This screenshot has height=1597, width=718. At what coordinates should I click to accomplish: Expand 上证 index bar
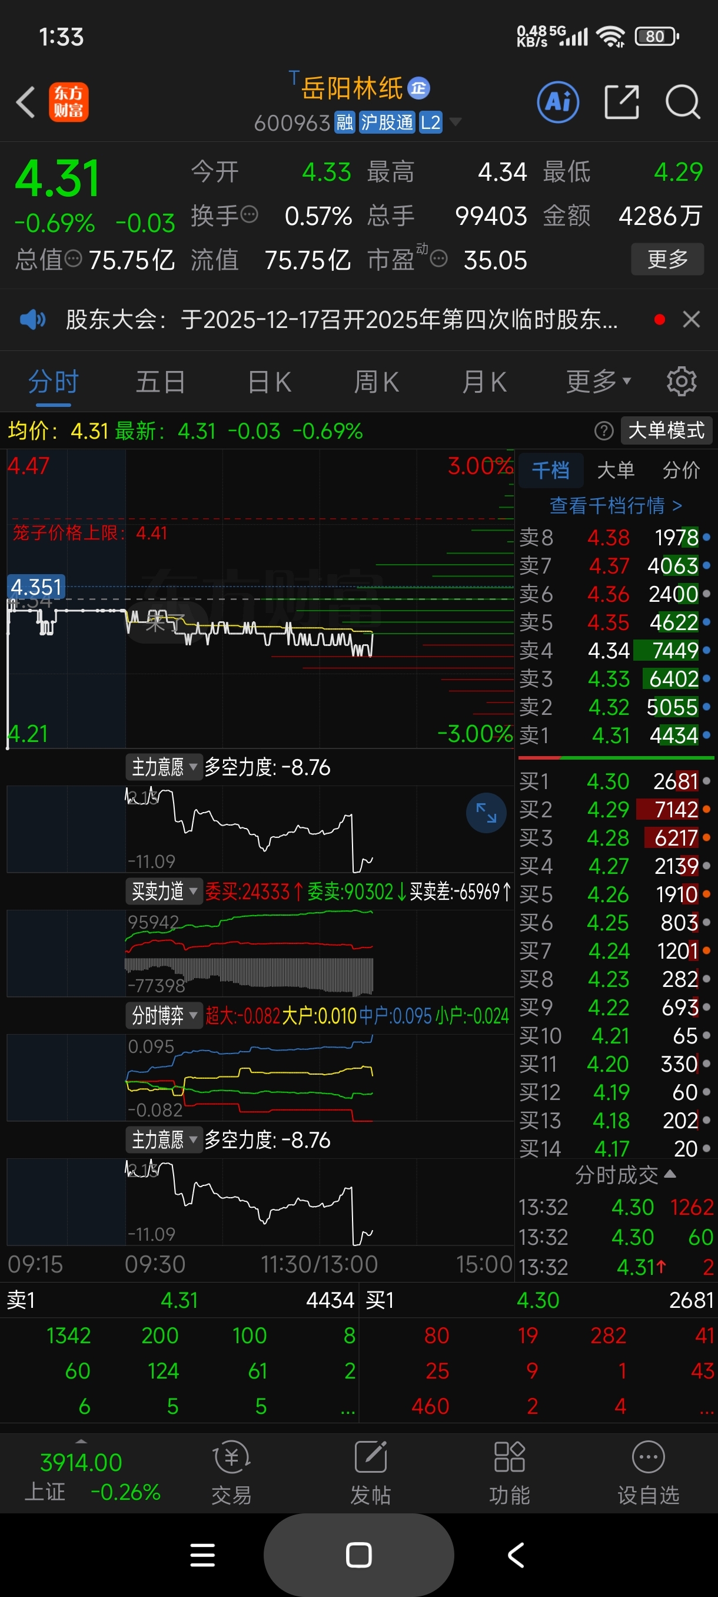point(81,1441)
